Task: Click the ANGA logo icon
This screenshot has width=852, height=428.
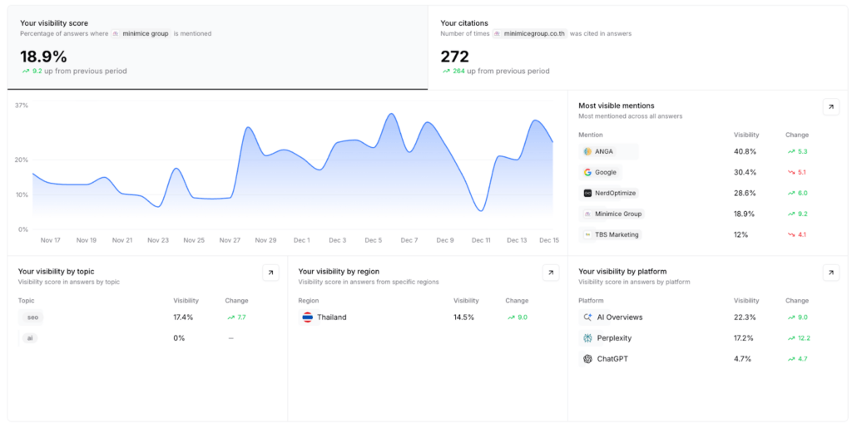Action: pyautogui.click(x=587, y=151)
